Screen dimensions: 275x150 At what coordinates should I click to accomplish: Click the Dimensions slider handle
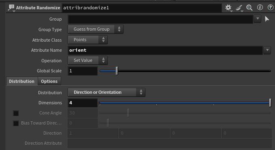[x=270, y=103]
